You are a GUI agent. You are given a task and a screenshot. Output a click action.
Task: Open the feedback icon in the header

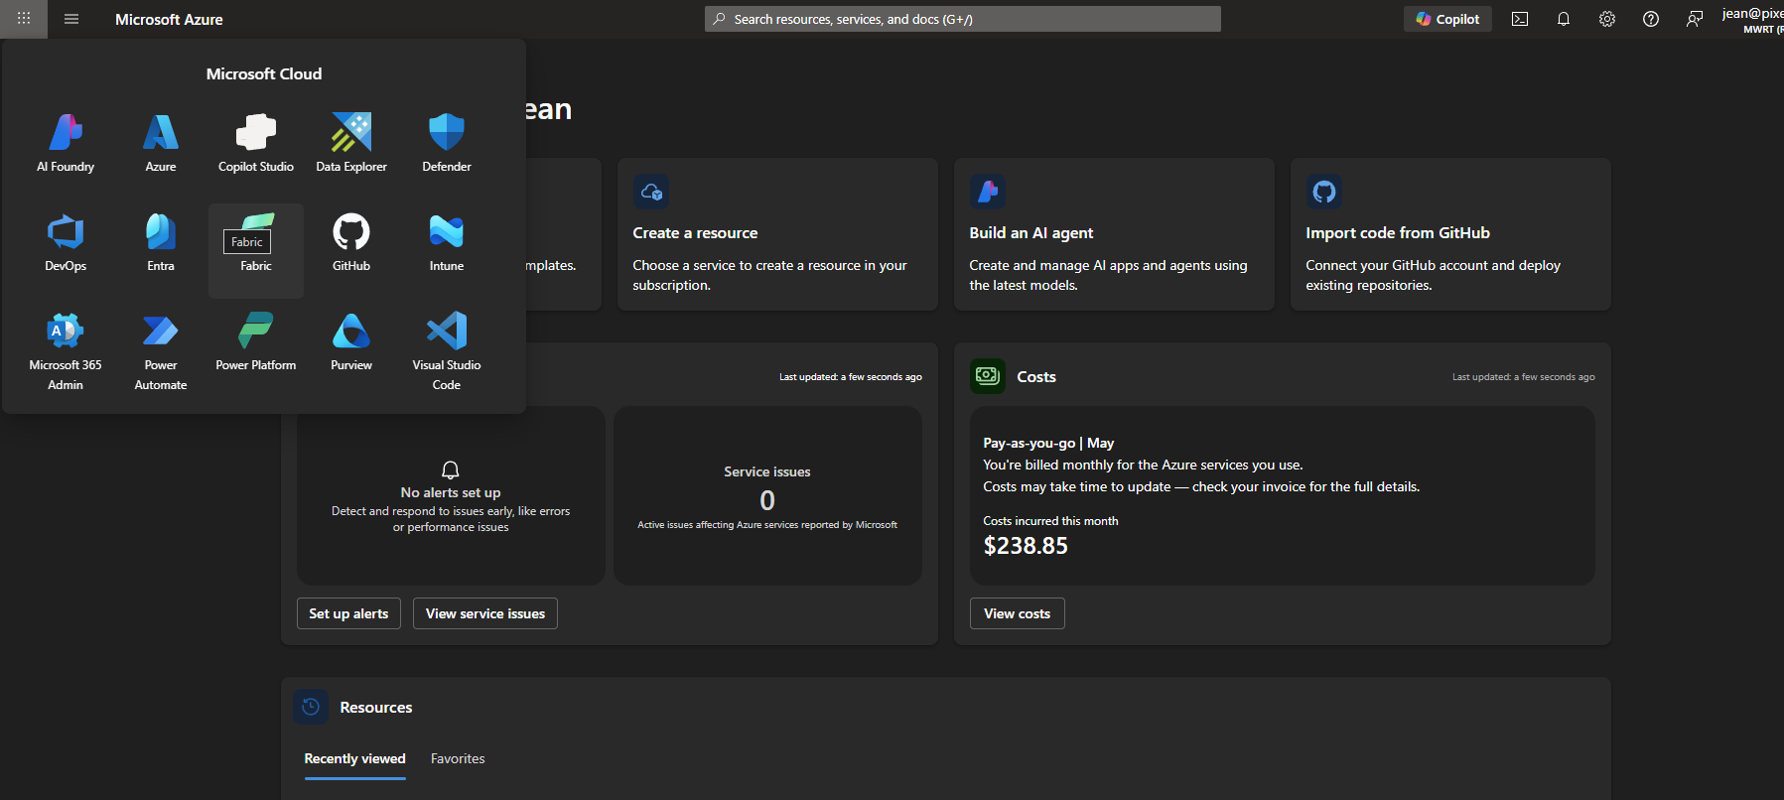[x=1695, y=19]
